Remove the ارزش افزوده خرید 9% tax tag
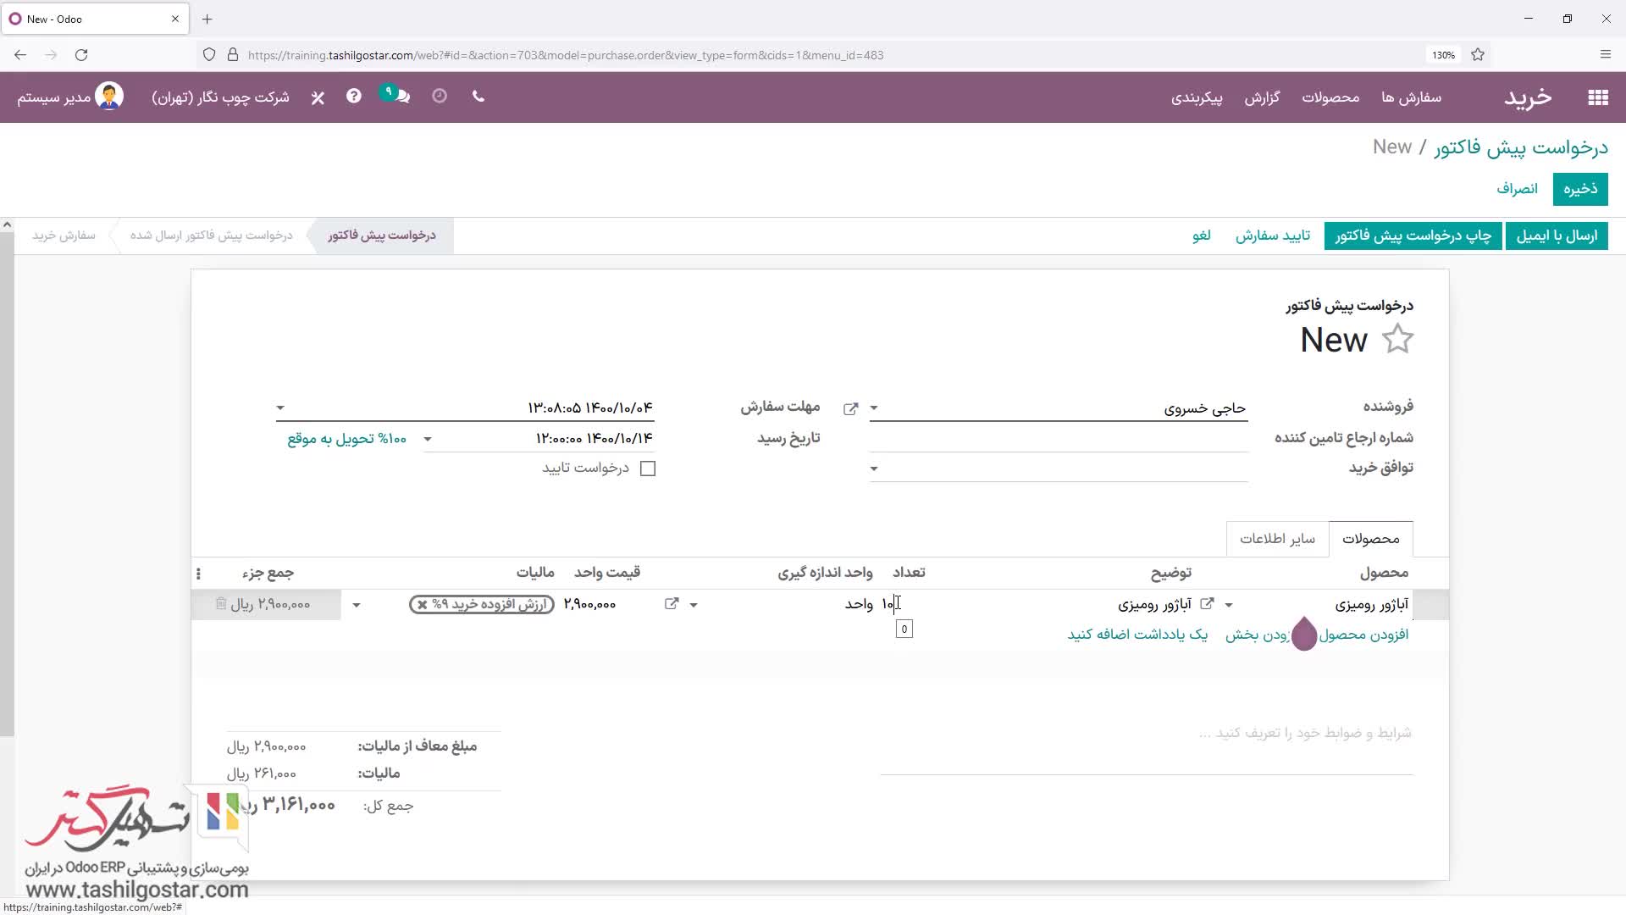Image resolution: width=1626 pixels, height=915 pixels. pos(422,605)
